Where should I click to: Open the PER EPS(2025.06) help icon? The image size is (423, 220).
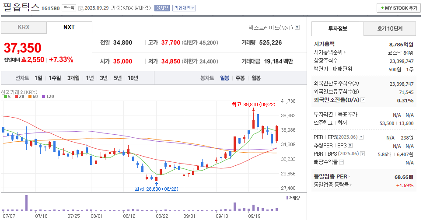click(361, 137)
